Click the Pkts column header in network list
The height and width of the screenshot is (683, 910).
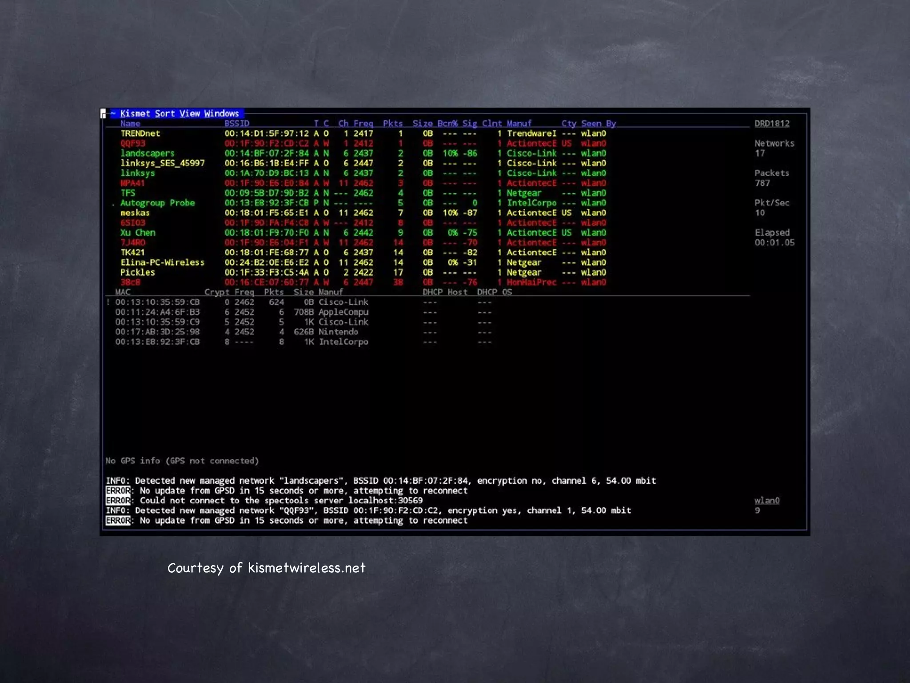(392, 124)
